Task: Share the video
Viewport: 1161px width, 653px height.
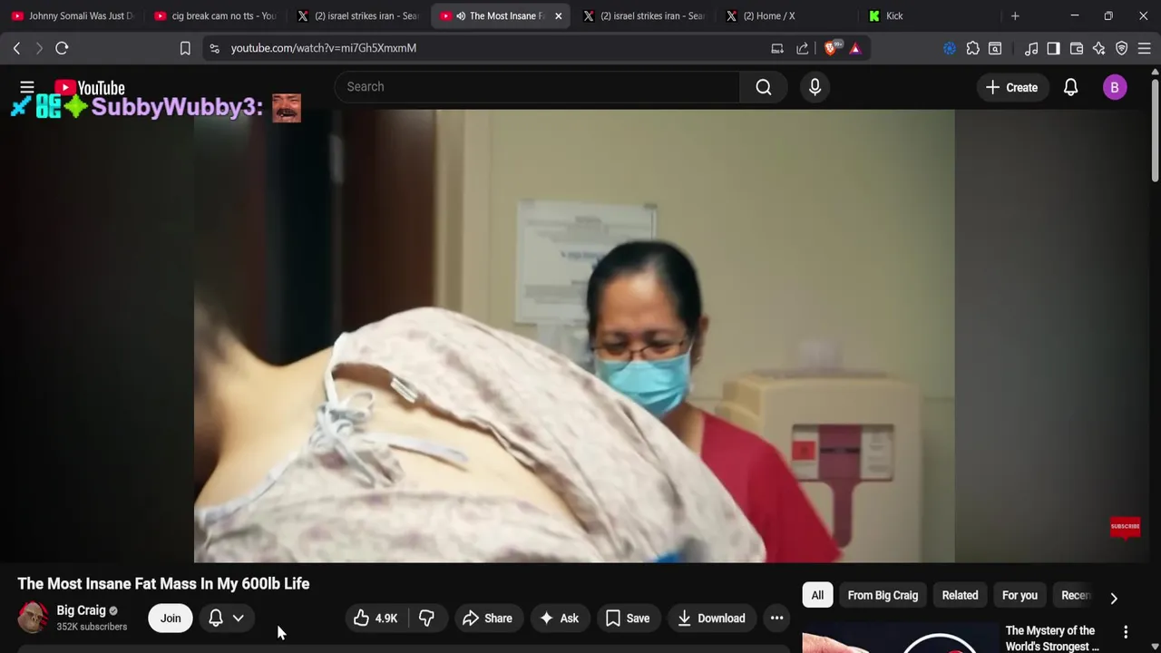Action: 487,619
